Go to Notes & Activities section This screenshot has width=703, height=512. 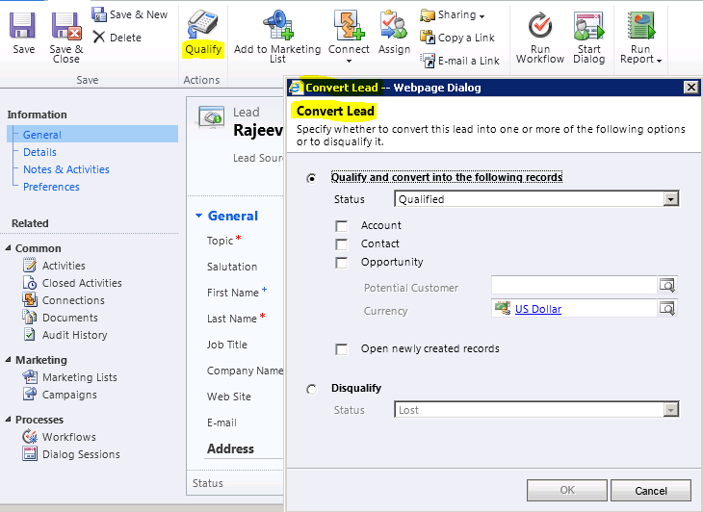pos(66,169)
